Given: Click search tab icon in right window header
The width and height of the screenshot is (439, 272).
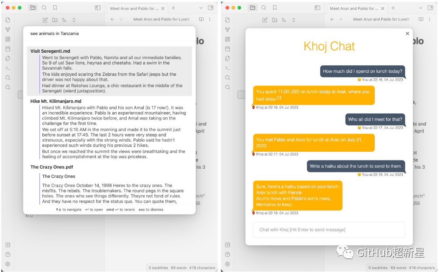Looking at the screenshot, I should point(264,8).
